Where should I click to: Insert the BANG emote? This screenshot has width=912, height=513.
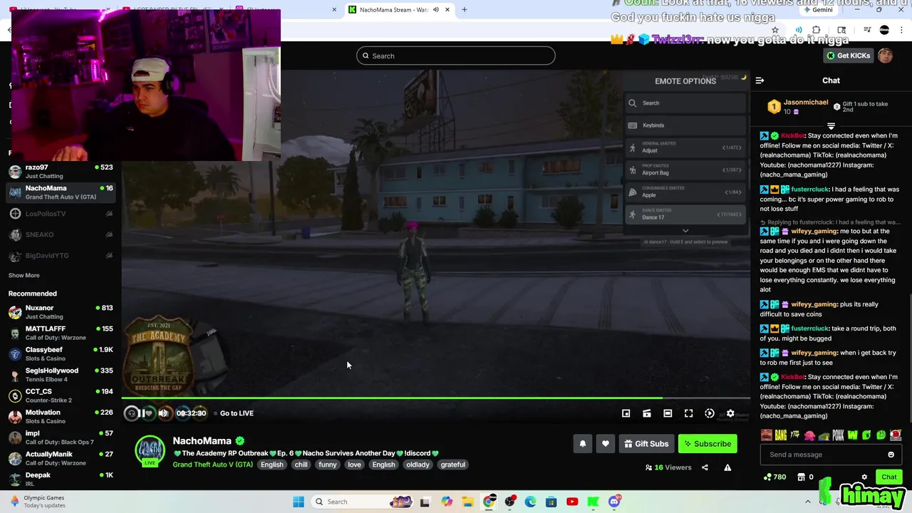coord(781,435)
